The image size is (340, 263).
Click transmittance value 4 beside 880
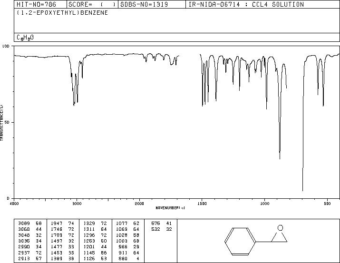138,258
